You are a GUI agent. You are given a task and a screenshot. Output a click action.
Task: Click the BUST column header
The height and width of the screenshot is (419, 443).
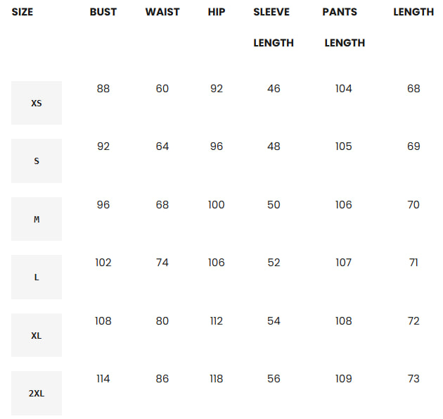[103, 12]
